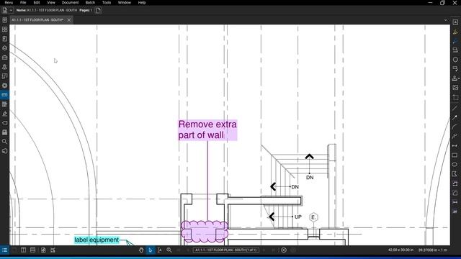The image size is (461, 259).
Task: Activate the Select arrow tool
Action: tap(151, 250)
